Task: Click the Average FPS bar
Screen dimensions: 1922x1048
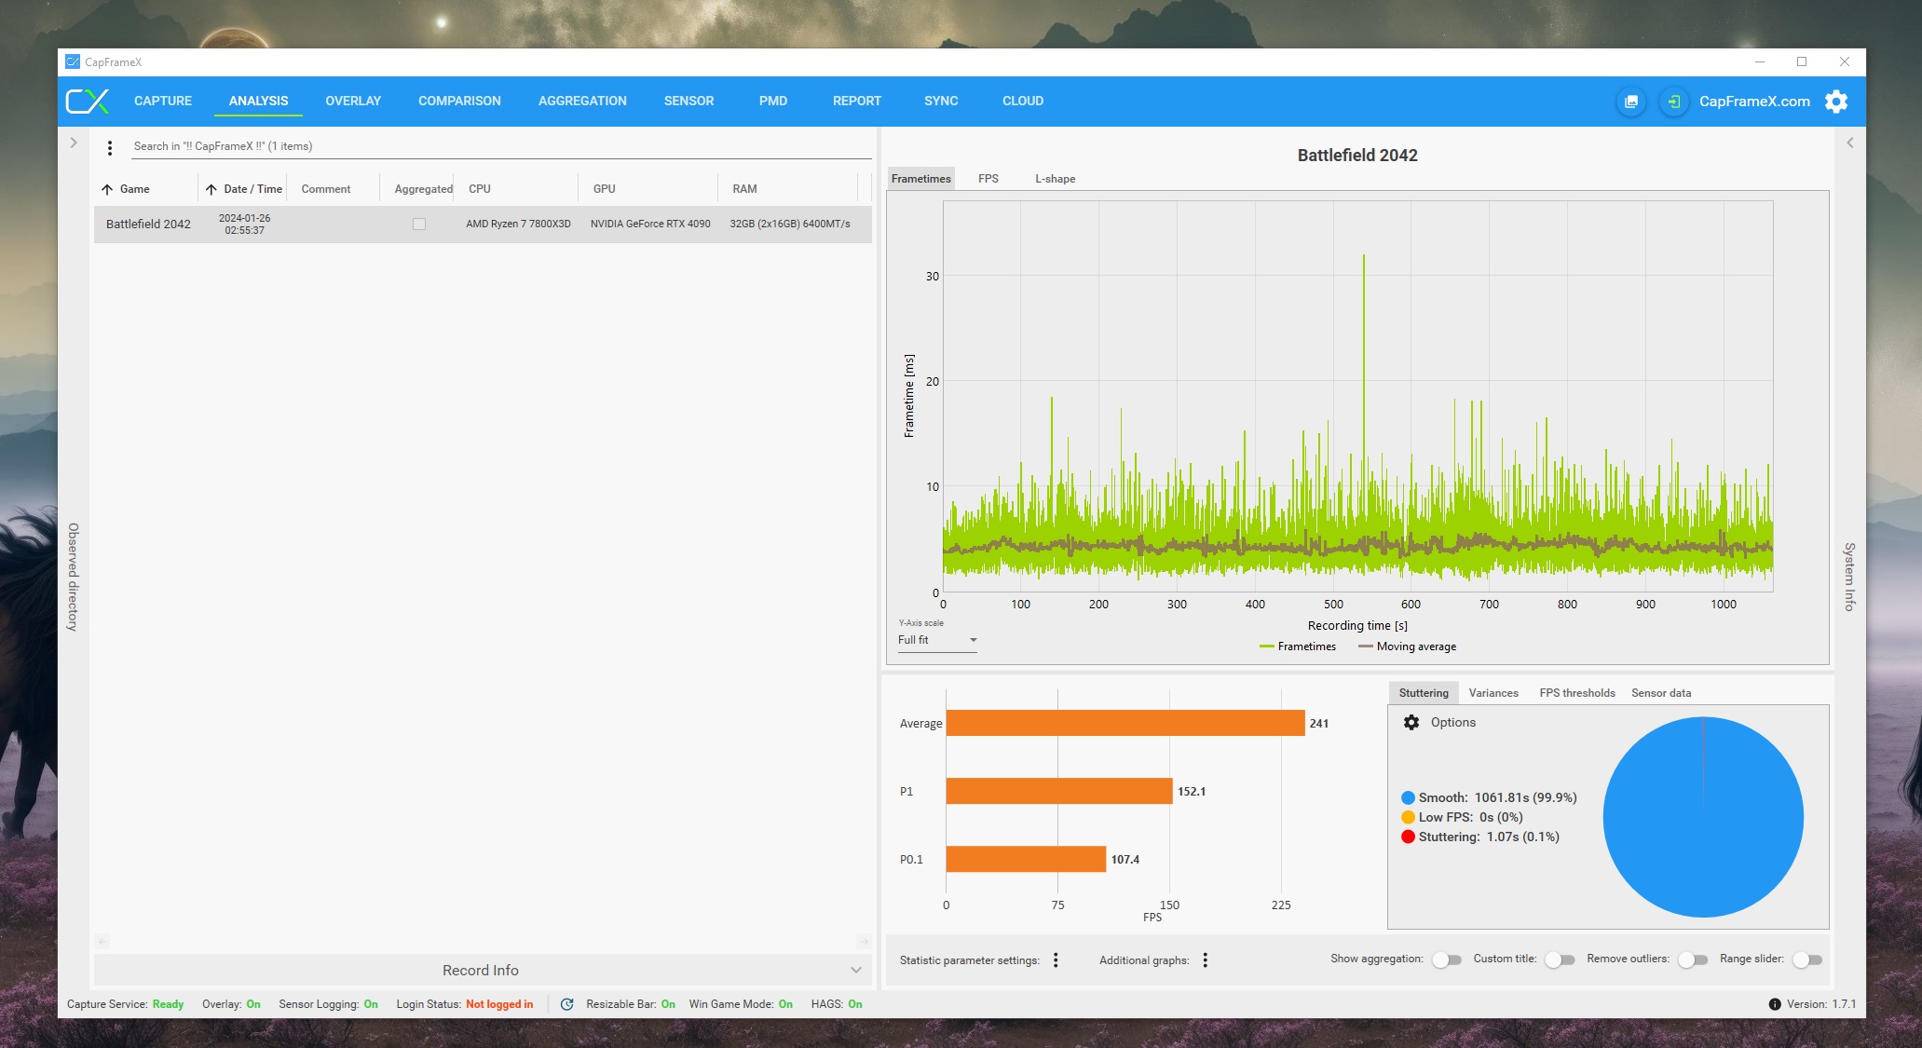Action: (x=1125, y=723)
